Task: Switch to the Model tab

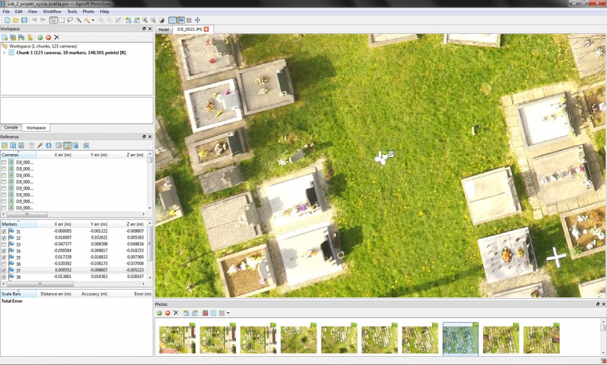Action: pyautogui.click(x=164, y=29)
